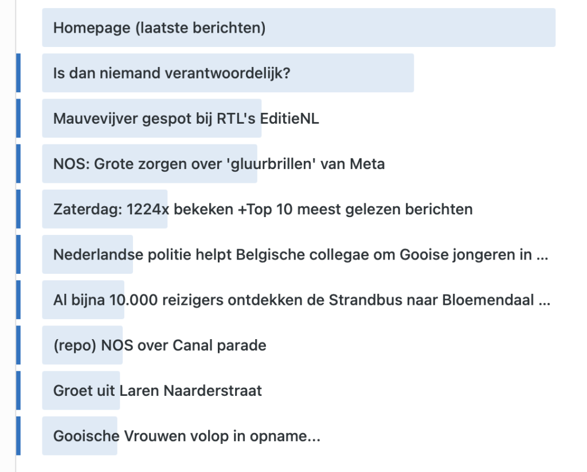Image resolution: width=587 pixels, height=472 pixels.
Task: Open 'Gooische Vrouwen volop in opname...'
Action: [187, 436]
